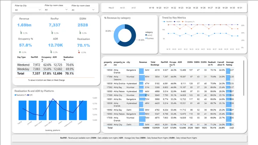Select property row 17562 Atliq Bay Mumbai

click(169, 87)
